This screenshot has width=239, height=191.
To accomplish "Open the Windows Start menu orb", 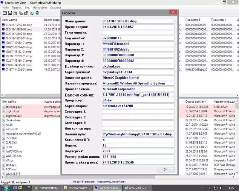I will pyautogui.click(x=6, y=187).
